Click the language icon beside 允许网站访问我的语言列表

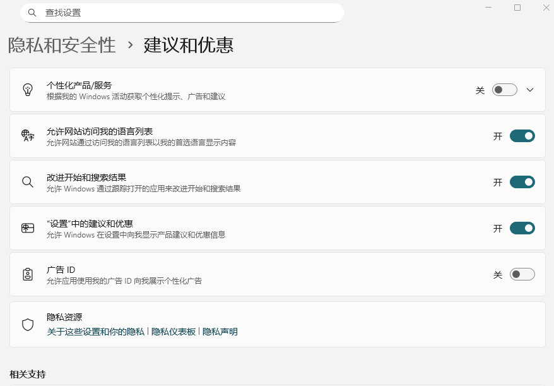point(28,136)
